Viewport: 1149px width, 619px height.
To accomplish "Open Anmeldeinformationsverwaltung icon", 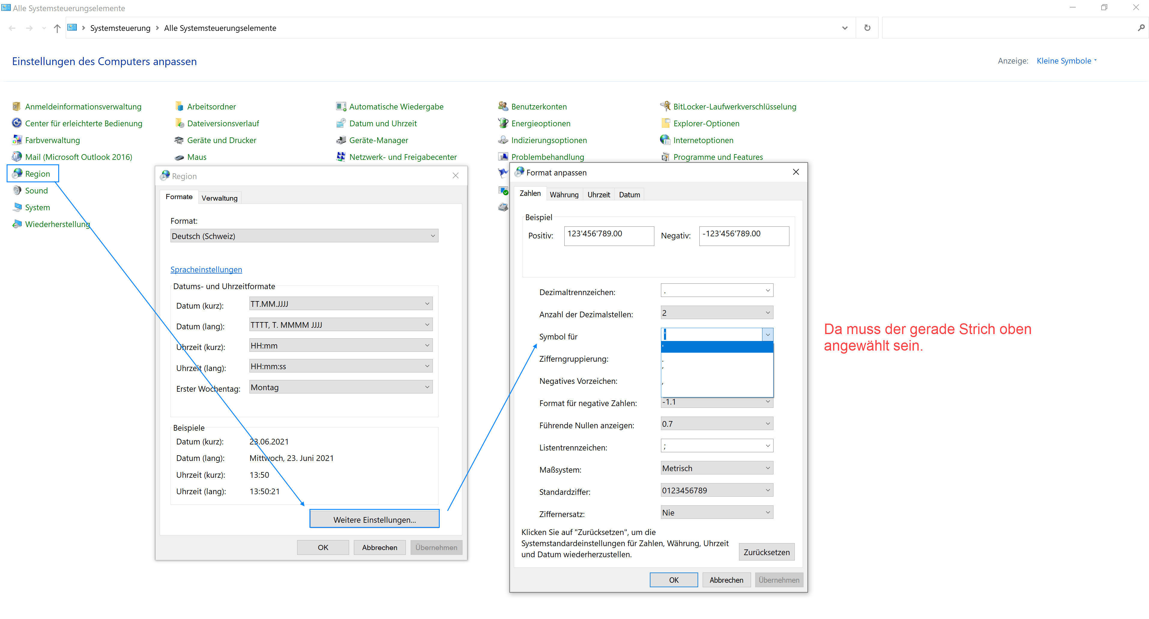I will 17,106.
